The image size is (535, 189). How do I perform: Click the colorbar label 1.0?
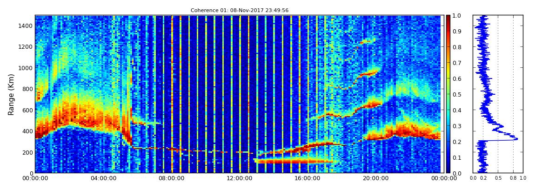coord(458,16)
